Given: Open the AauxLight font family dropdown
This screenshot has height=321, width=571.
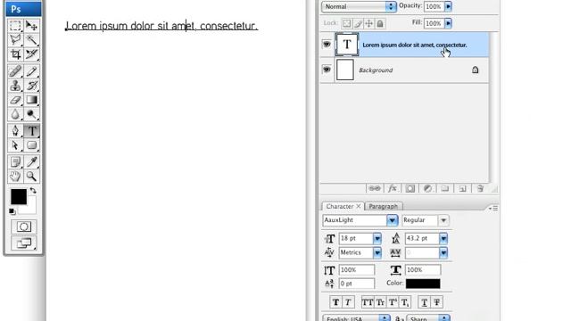Looking at the screenshot, I should [393, 220].
